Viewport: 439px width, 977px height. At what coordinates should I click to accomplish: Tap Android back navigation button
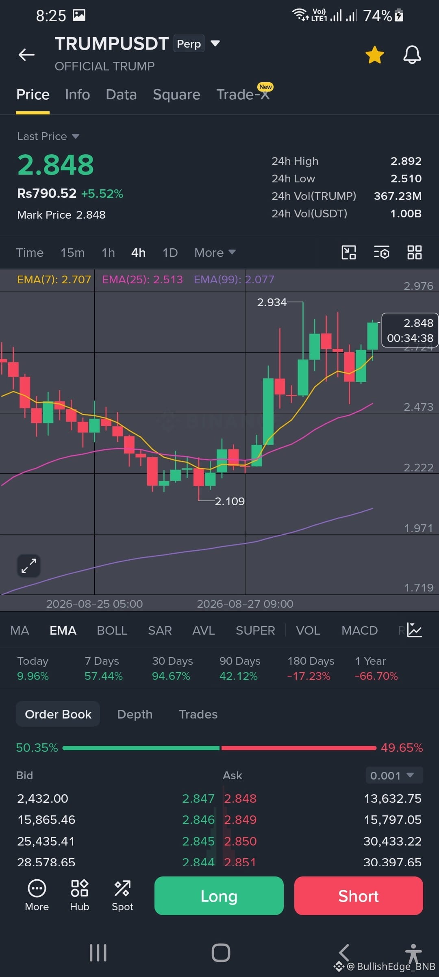point(344,953)
